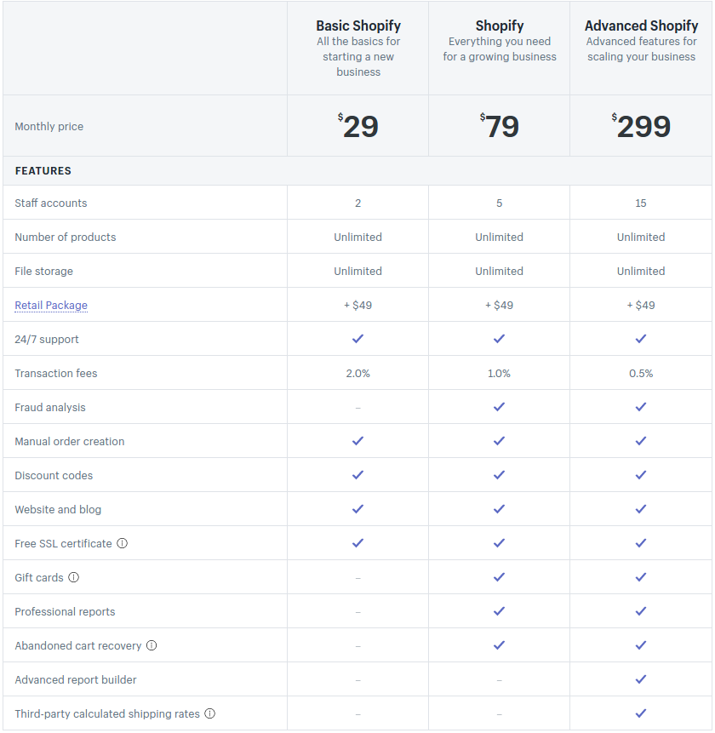Click the 24/7 support checkmark under Advanced Shopify

(641, 339)
